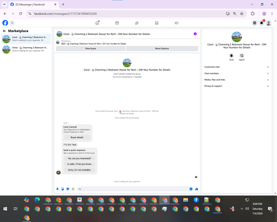Select the Chloe conversation in the list
The height and width of the screenshot is (222, 277).
[x=26, y=49]
